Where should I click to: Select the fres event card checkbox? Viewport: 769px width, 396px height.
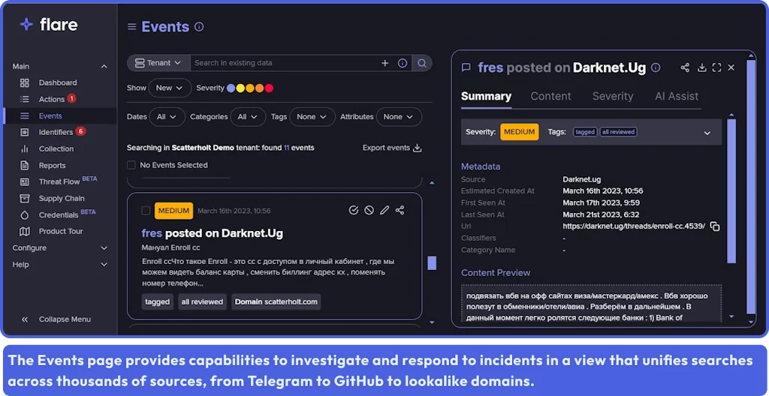146,211
